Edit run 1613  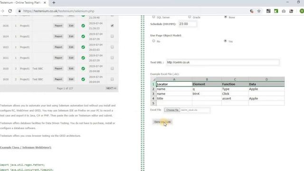(x=71, y=47)
